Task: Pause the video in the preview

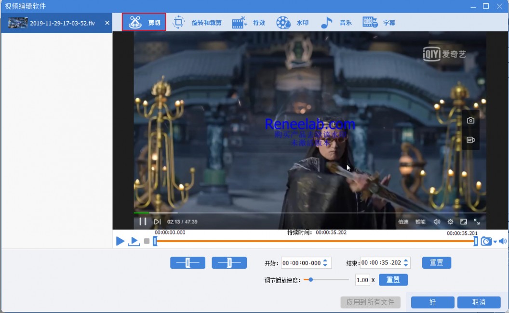Action: pos(143,222)
